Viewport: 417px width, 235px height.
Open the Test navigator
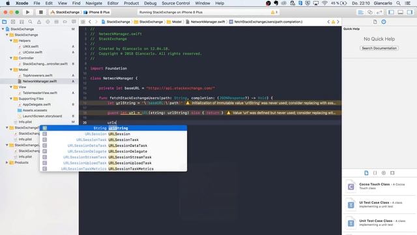pos(48,22)
